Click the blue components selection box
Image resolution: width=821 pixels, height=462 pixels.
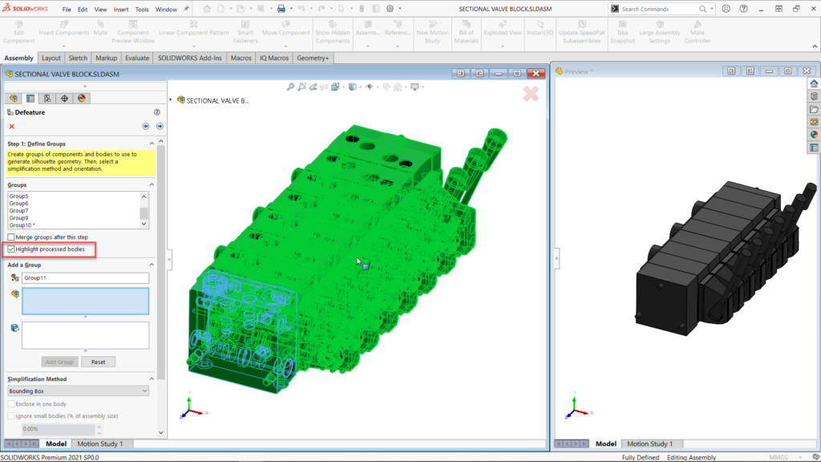[x=85, y=302]
